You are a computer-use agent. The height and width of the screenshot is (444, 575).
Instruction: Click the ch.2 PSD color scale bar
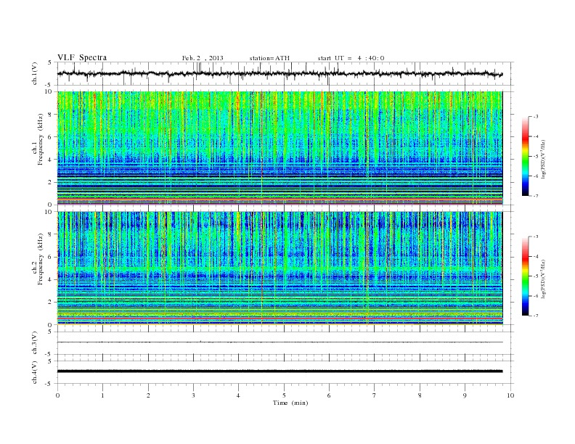tap(526, 276)
